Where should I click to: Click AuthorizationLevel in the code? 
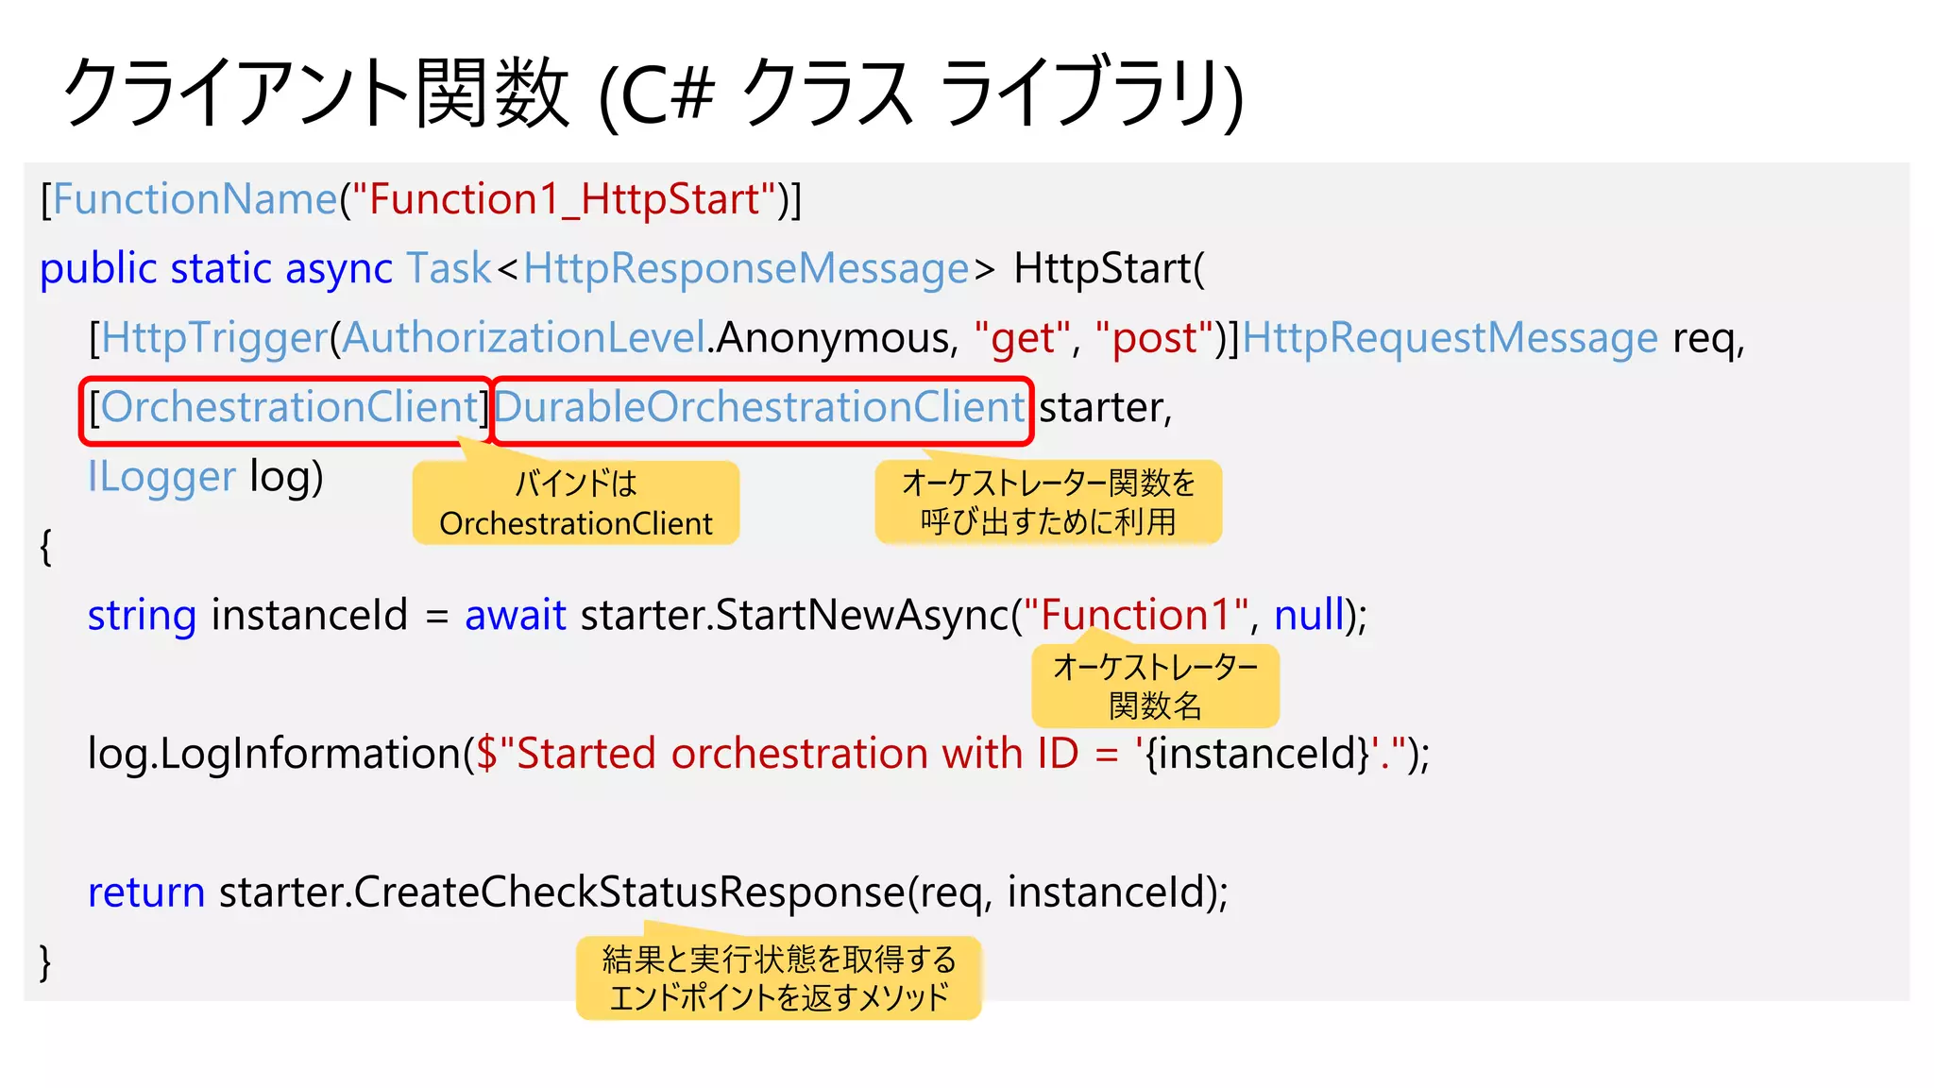tap(524, 338)
